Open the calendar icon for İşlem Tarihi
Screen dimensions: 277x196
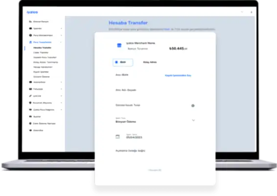tap(117, 137)
